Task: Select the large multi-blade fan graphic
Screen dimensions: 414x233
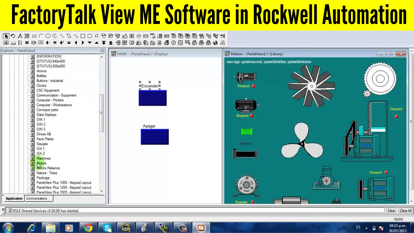Action: click(x=311, y=86)
